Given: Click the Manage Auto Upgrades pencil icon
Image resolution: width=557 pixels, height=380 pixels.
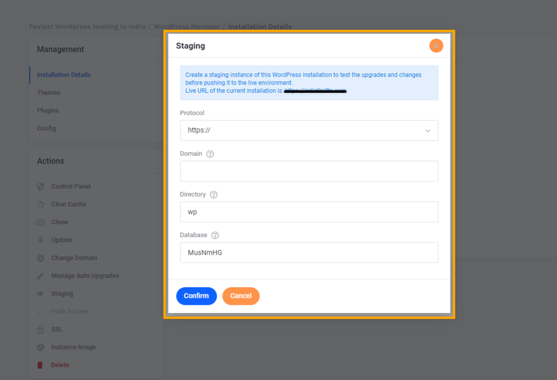Looking at the screenshot, I should [41, 275].
